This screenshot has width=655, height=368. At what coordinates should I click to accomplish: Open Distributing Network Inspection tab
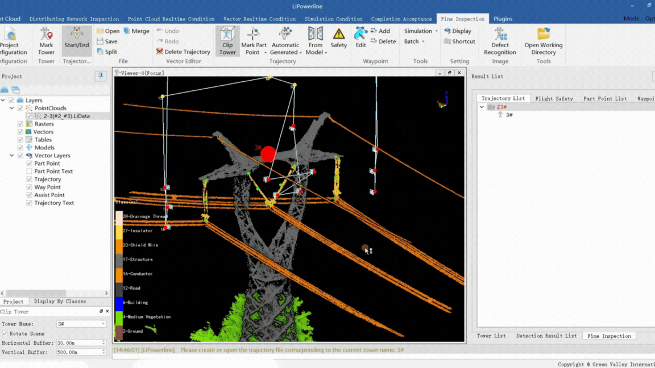74,19
